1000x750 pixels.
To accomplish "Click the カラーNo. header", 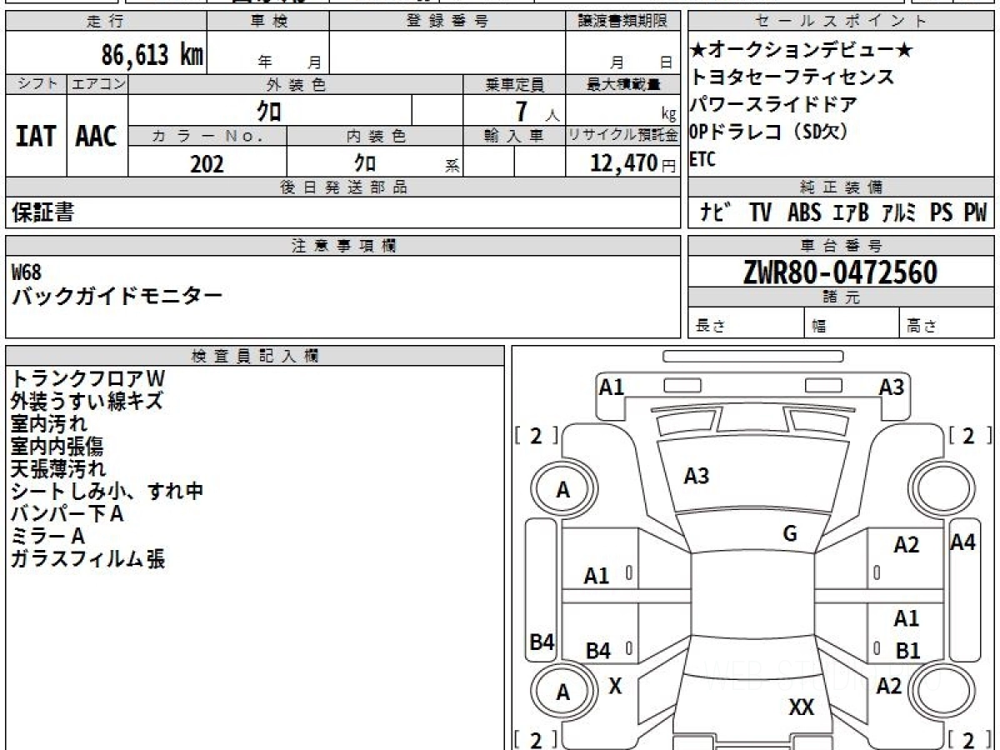I will point(207,136).
